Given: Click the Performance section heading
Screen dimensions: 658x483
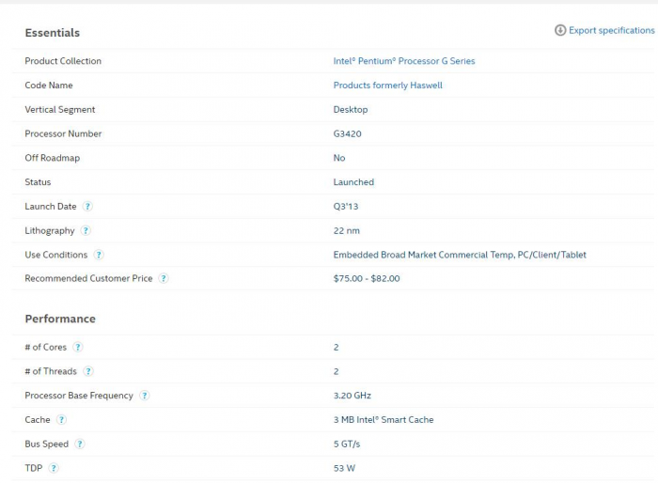Looking at the screenshot, I should 60,319.
